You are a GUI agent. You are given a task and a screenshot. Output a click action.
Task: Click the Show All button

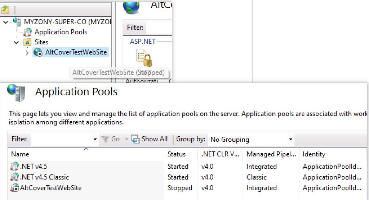(150, 139)
